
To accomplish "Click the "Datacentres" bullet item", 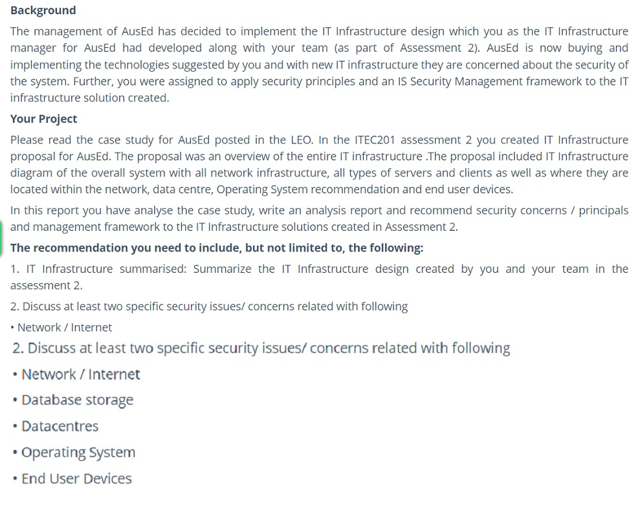I will [60, 427].
